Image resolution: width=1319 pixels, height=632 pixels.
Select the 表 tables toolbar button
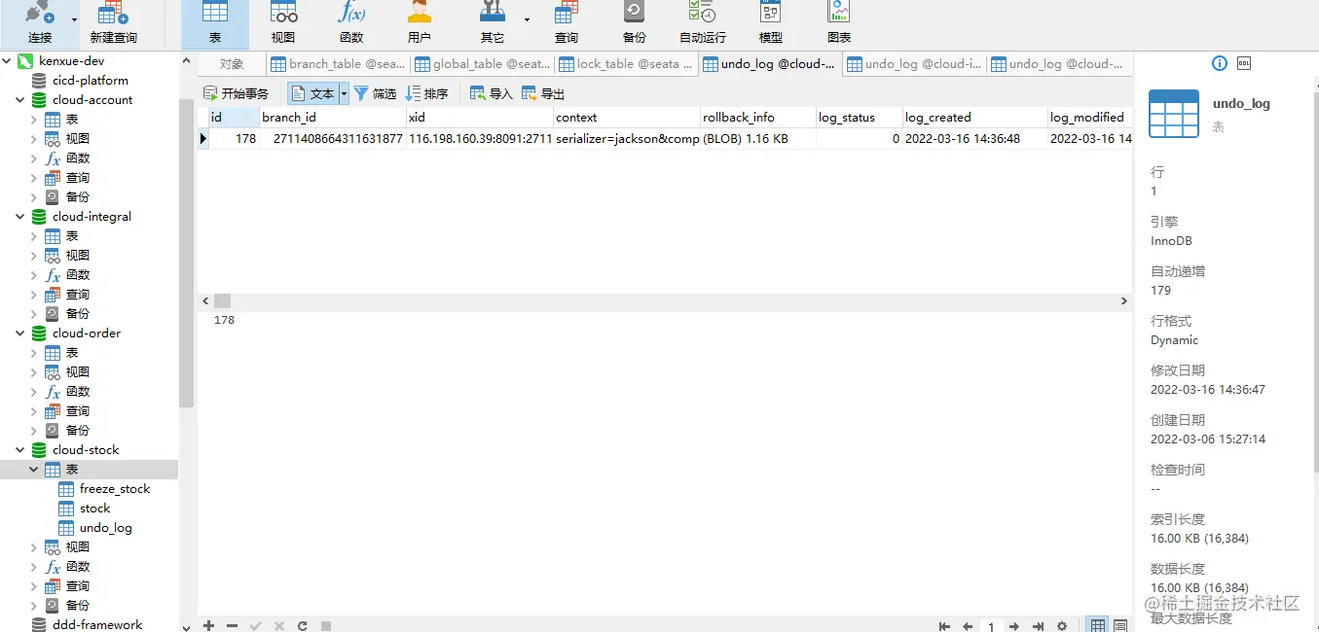(x=215, y=23)
